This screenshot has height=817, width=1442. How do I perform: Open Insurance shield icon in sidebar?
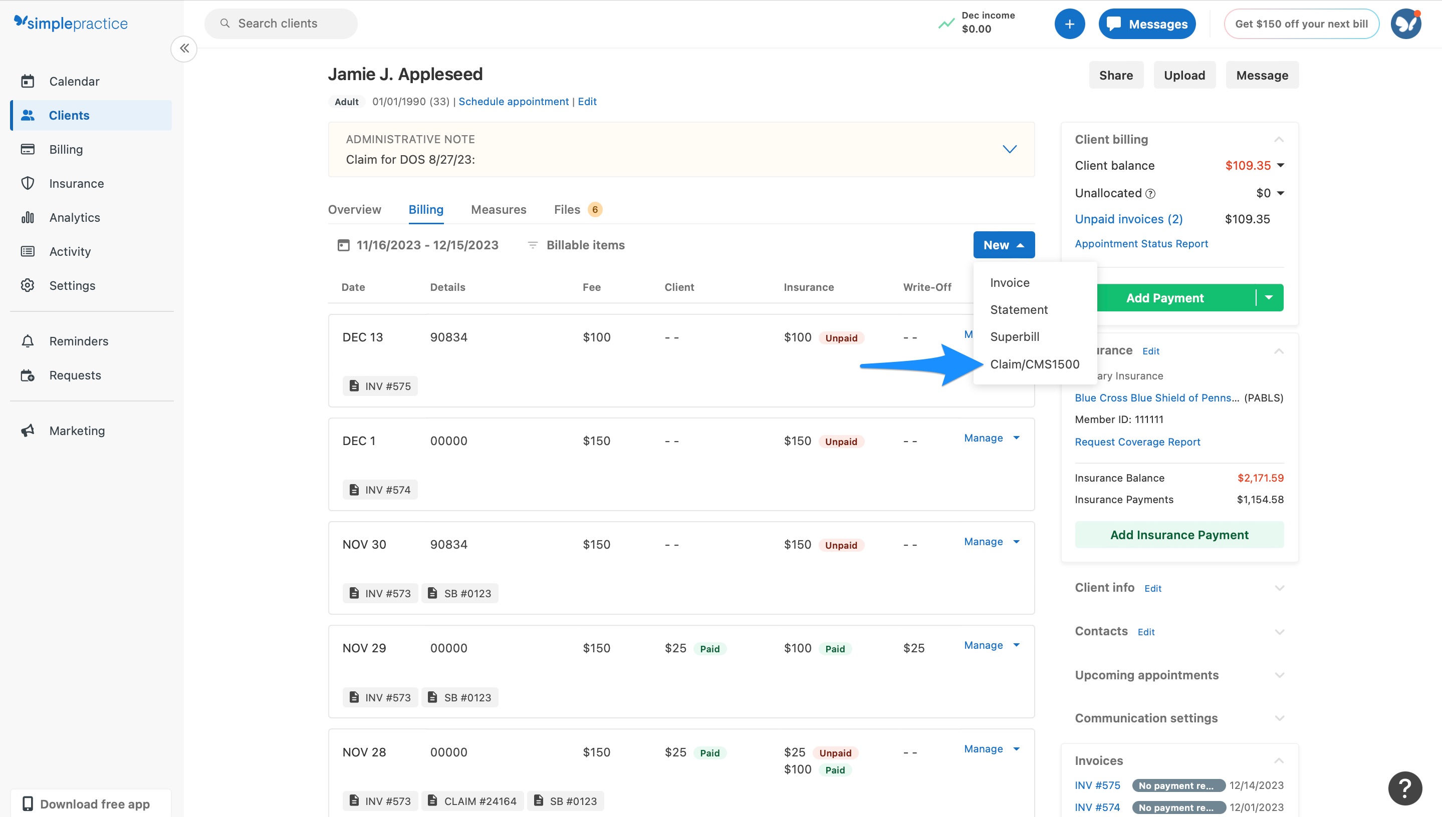(x=28, y=184)
